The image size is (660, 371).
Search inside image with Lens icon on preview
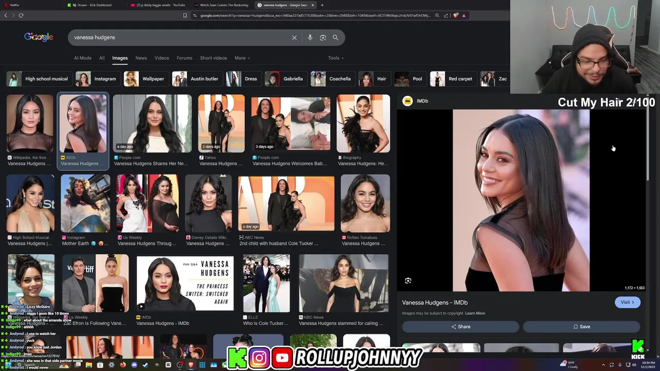click(408, 281)
